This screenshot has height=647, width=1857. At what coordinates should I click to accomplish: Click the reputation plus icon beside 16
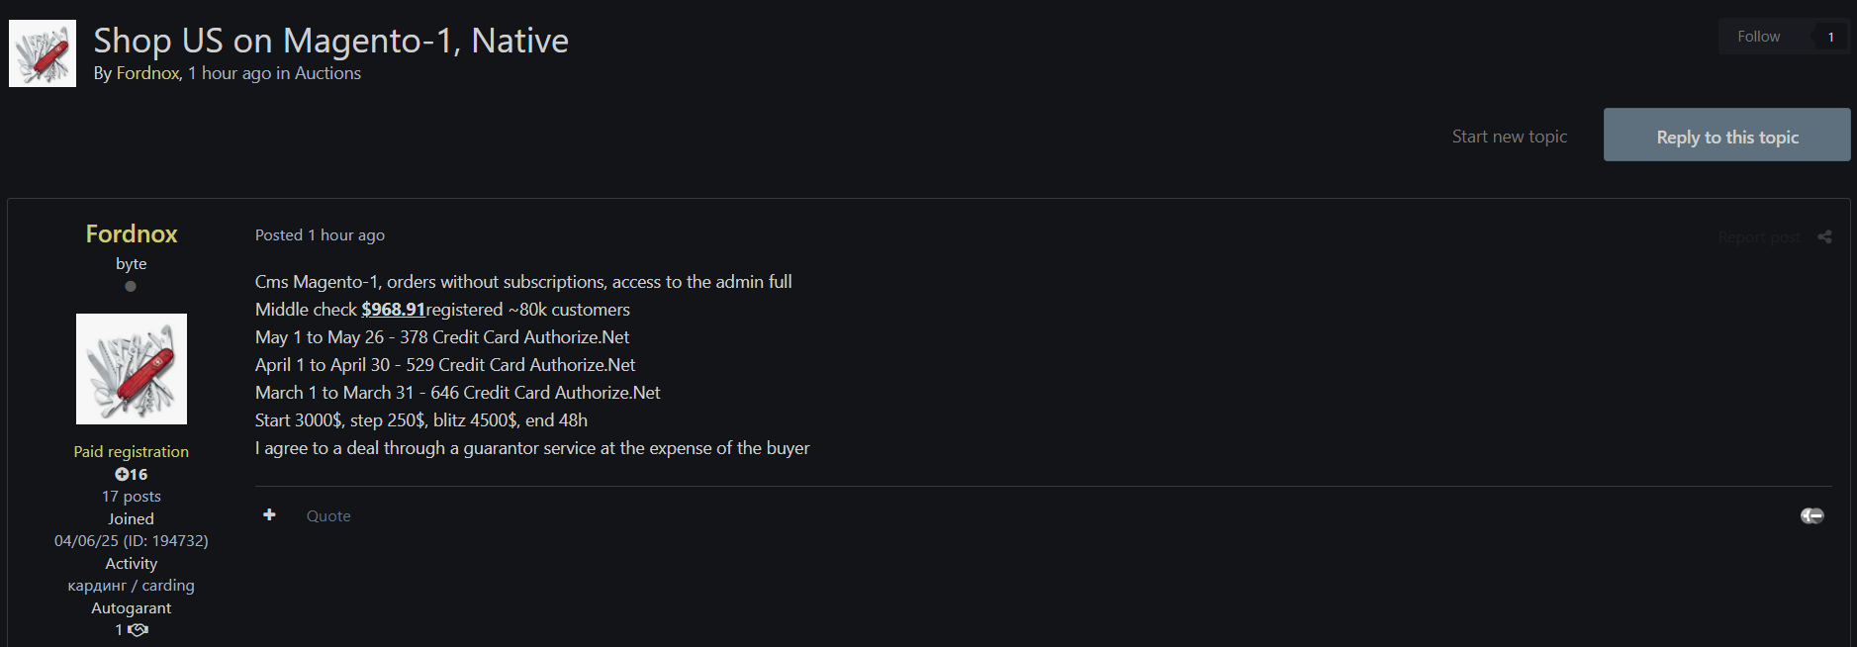(122, 474)
